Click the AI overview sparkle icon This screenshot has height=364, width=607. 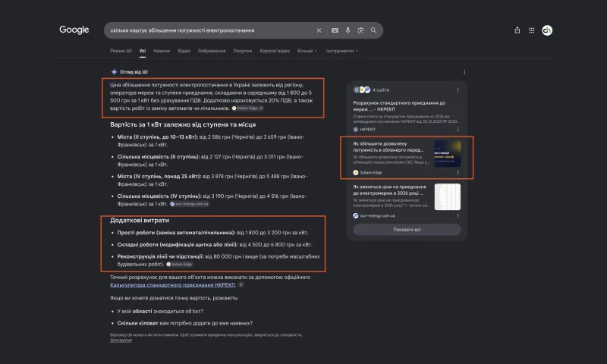(114, 72)
